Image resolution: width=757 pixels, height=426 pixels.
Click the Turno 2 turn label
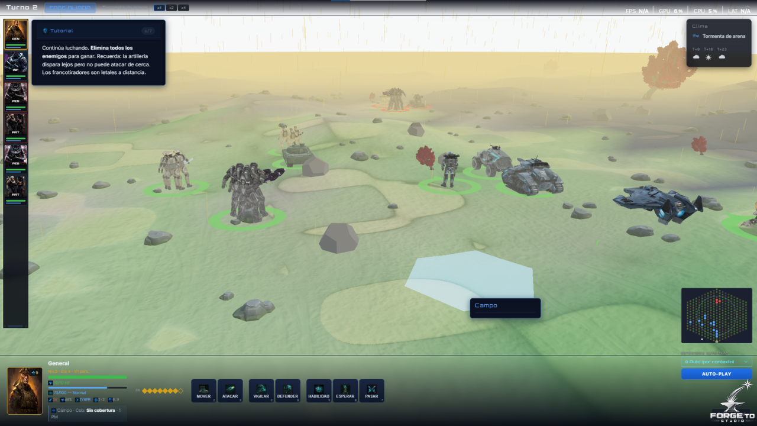(22, 7)
